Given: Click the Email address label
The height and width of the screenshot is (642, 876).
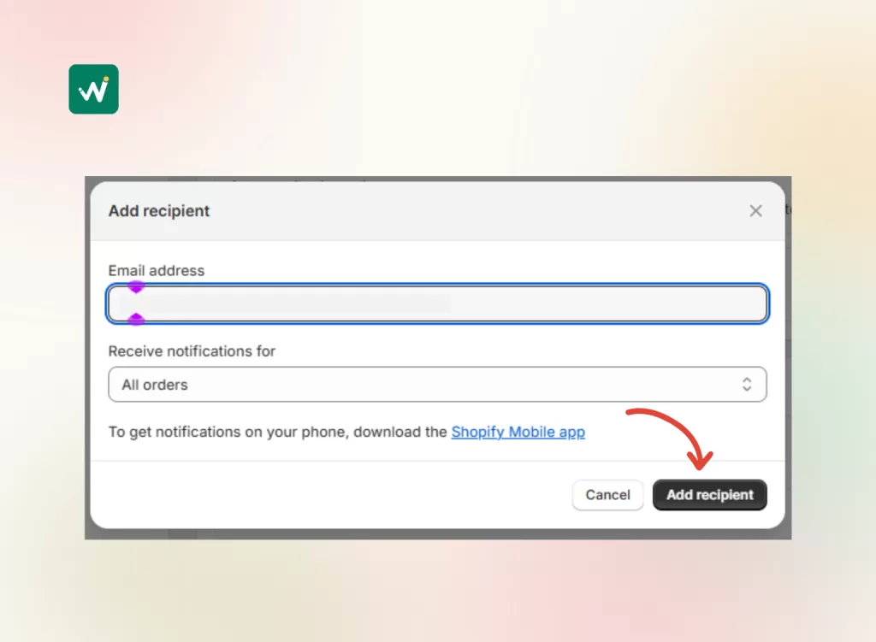Looking at the screenshot, I should click(x=157, y=270).
